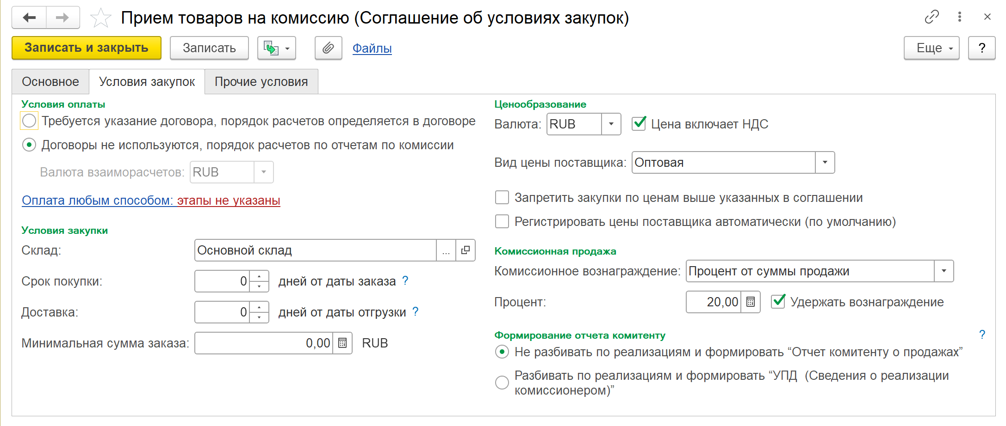Click the back navigation arrow
This screenshot has height=426, width=1006.
click(x=29, y=18)
